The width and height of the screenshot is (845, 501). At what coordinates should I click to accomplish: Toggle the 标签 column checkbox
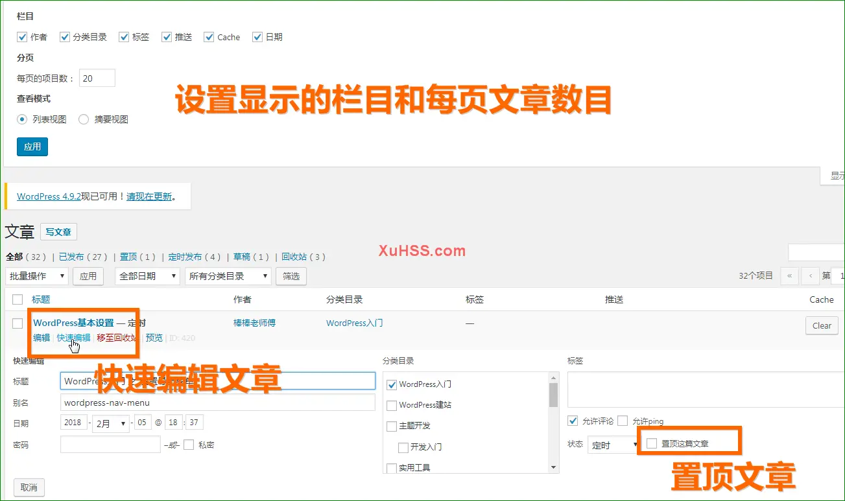(x=124, y=37)
